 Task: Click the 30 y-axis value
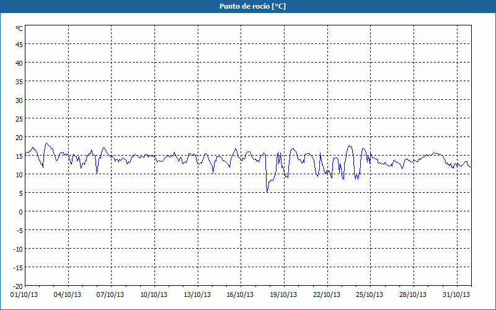pyautogui.click(x=19, y=100)
